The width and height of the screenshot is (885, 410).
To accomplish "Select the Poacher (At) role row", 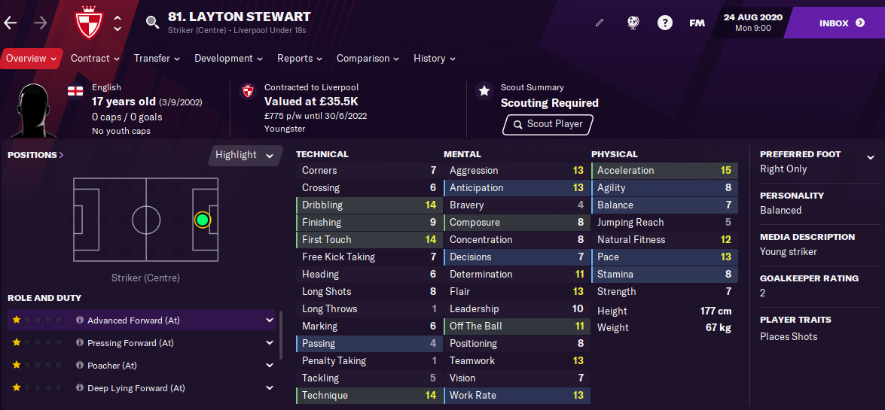I will coord(142,366).
